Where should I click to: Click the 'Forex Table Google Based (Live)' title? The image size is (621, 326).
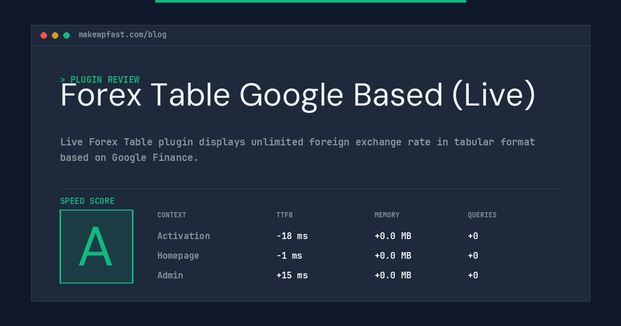pyautogui.click(x=298, y=95)
